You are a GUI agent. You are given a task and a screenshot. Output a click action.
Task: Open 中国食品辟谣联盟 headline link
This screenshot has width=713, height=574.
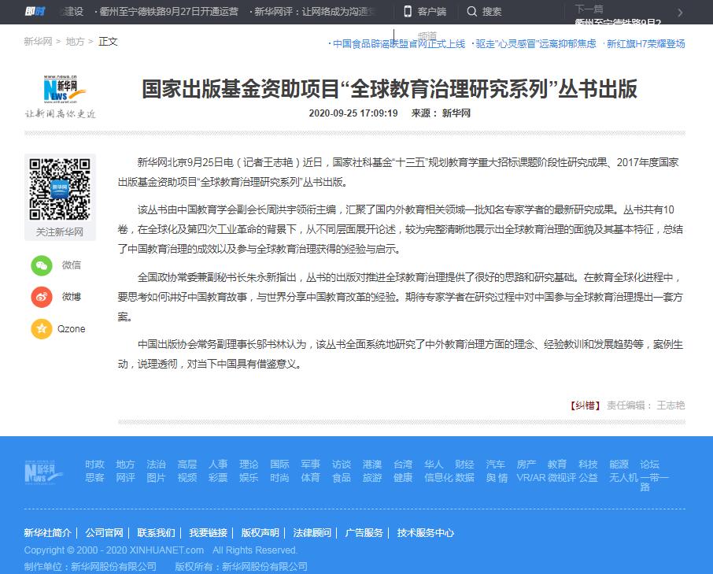click(x=398, y=44)
